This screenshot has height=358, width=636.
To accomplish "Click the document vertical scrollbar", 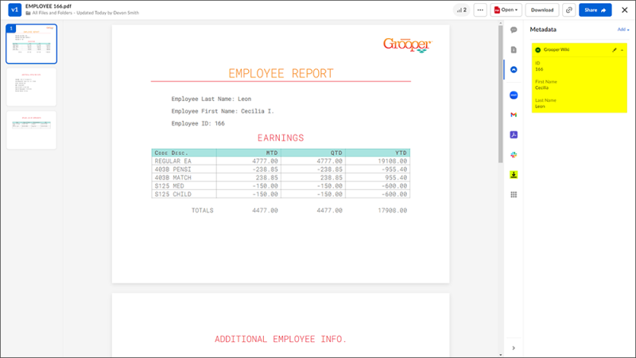I will coord(501,94).
